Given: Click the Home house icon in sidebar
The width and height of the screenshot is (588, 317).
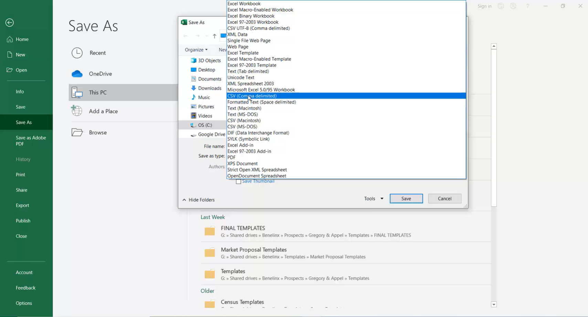Looking at the screenshot, I should tap(10, 39).
